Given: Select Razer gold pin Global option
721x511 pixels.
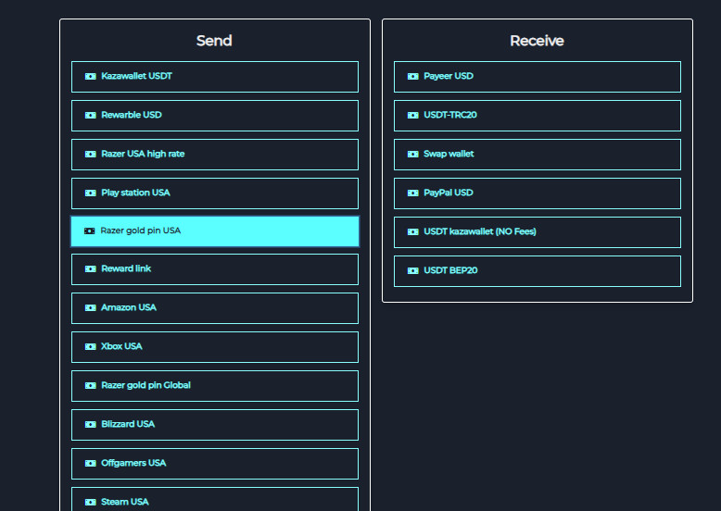Looking at the screenshot, I should pos(215,386).
